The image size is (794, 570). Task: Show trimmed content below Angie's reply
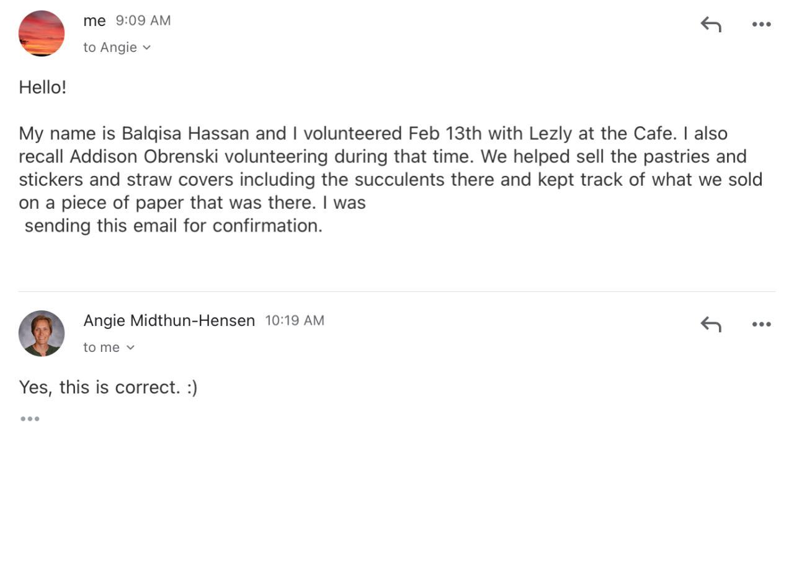coord(30,419)
